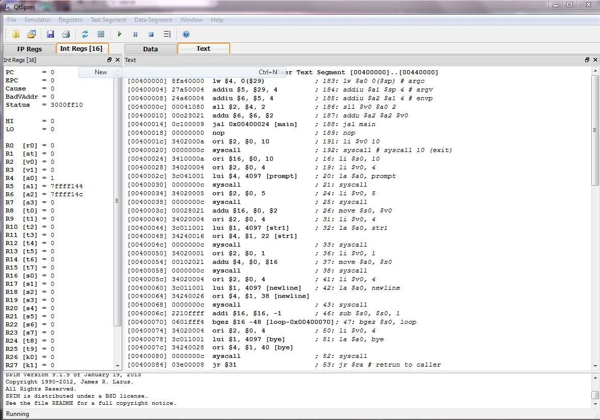Stop the simulation
Viewport: 600px width, 420px height.
[151, 34]
